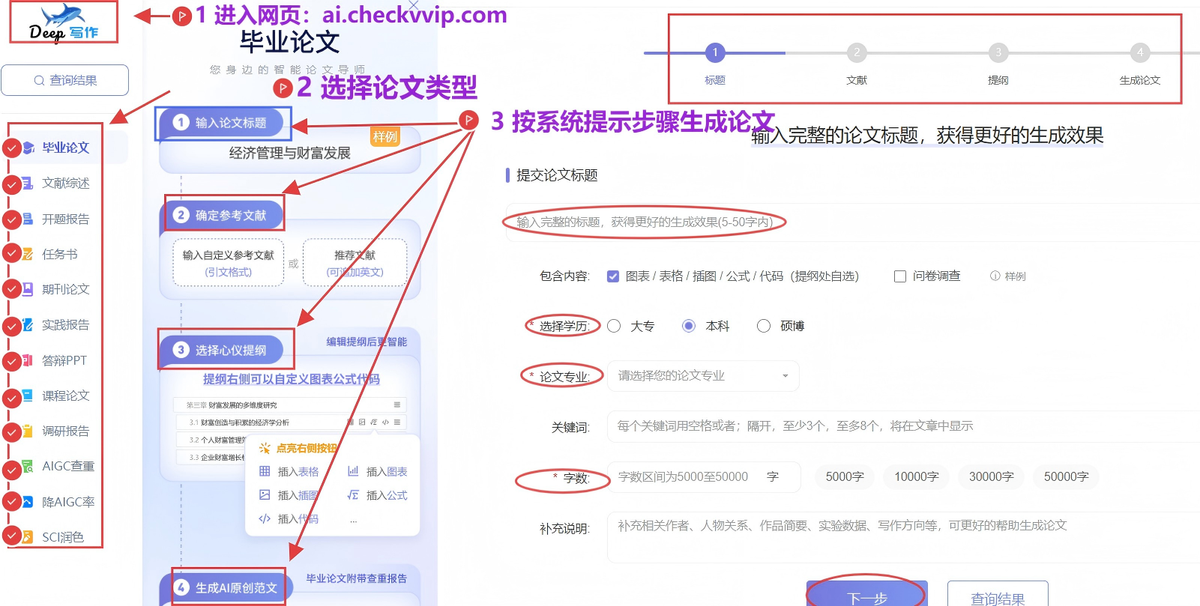Open the 期刊论文 menu entry
The image size is (1200, 606).
(65, 289)
